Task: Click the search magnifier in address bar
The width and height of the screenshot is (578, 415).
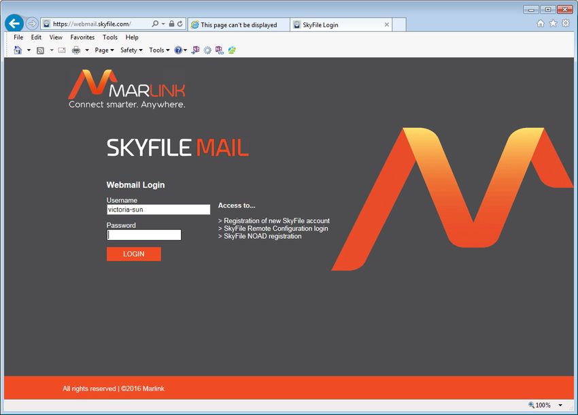Action: click(155, 24)
